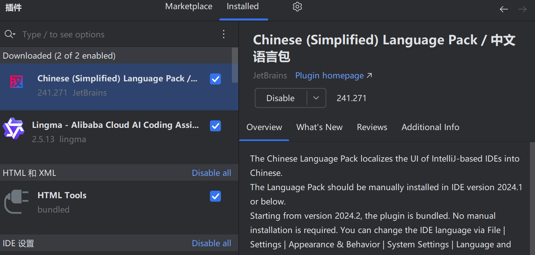Click the JetBrains vendor name in details
The image size is (535, 255).
point(270,75)
